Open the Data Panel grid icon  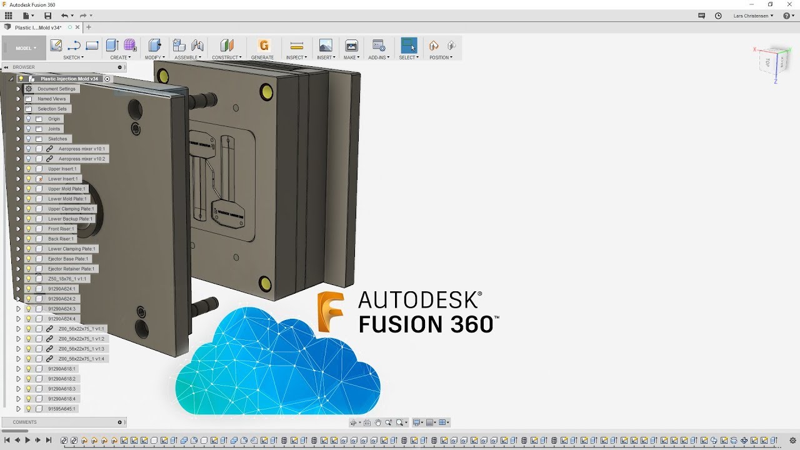[9, 16]
